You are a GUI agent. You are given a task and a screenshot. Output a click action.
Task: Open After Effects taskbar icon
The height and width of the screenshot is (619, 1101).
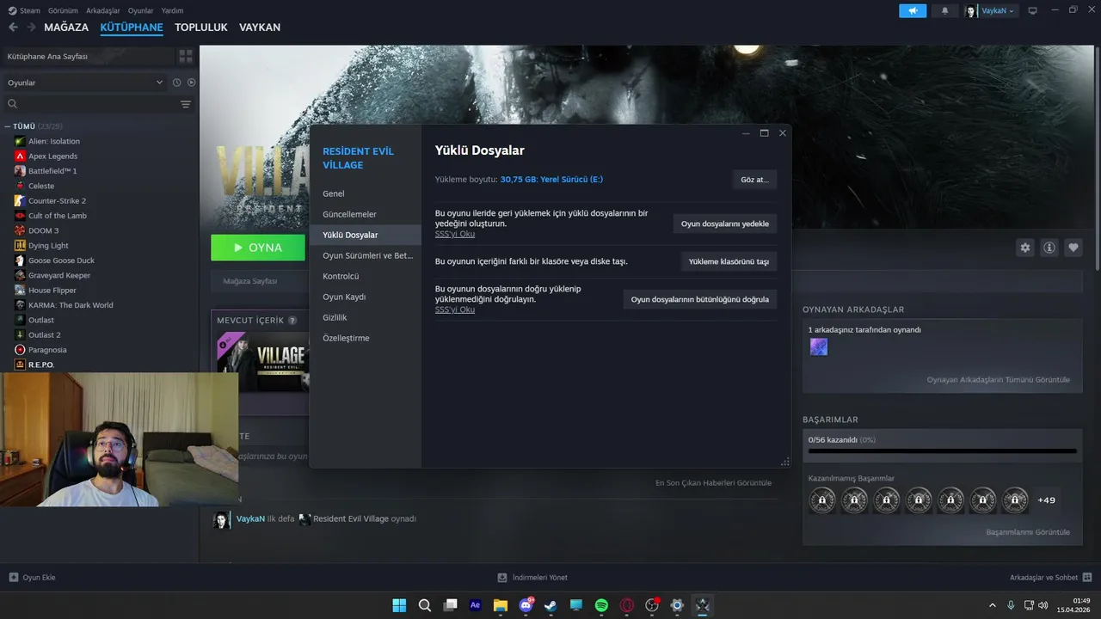click(x=475, y=605)
